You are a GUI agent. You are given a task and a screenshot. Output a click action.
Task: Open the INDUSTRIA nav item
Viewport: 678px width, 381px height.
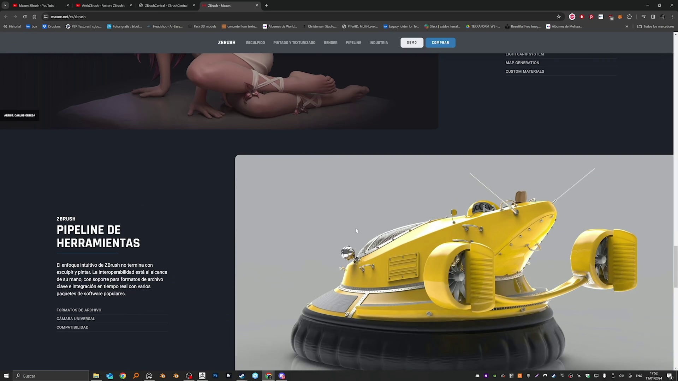(x=379, y=43)
